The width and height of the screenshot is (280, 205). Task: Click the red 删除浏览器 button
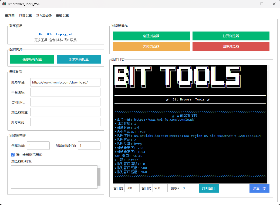click(231, 46)
